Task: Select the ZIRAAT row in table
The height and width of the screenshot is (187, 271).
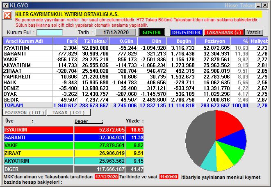Action: 135,71
